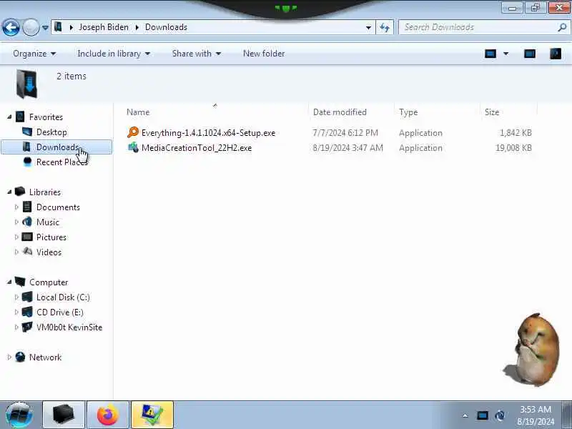The width and height of the screenshot is (572, 429).
Task: Click the Downloads folder icon in details pane
Action: pyautogui.click(x=26, y=84)
